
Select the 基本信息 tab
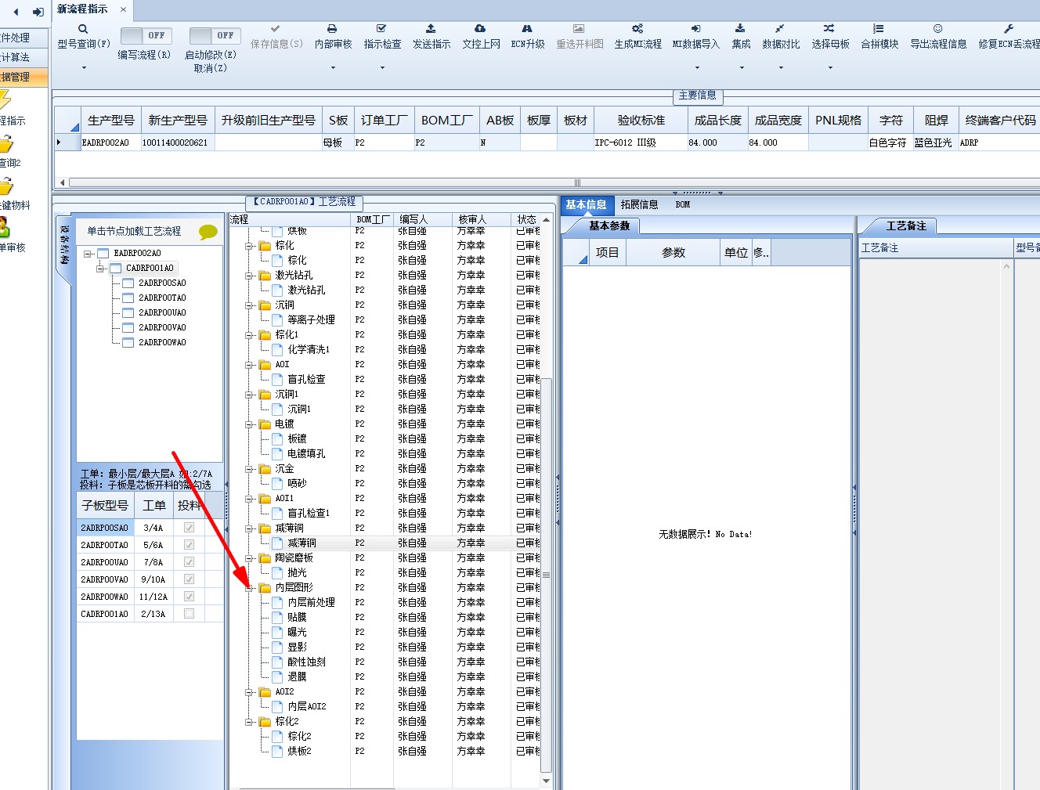586,204
